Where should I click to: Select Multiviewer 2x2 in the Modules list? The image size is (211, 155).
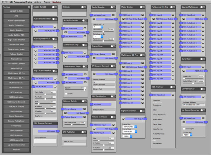pyautogui.click(x=17, y=83)
